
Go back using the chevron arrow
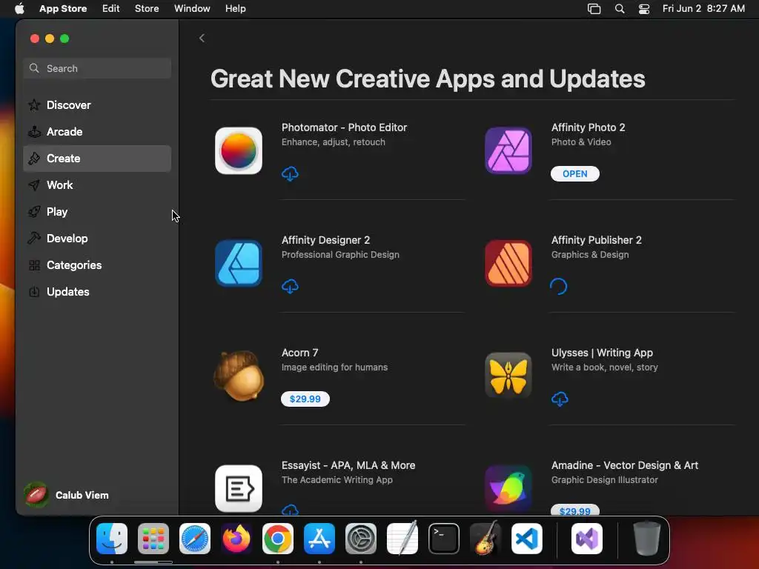(202, 39)
